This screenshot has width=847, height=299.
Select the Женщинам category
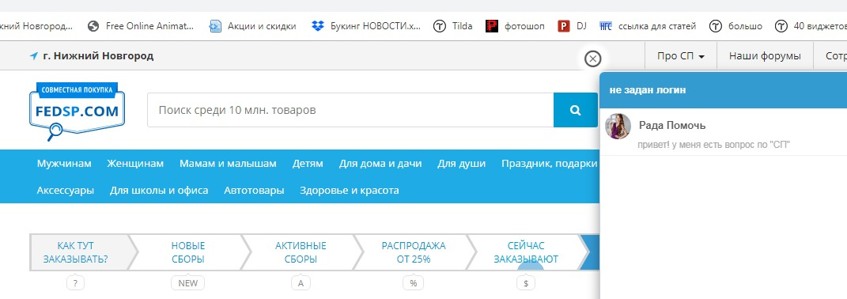pos(135,163)
